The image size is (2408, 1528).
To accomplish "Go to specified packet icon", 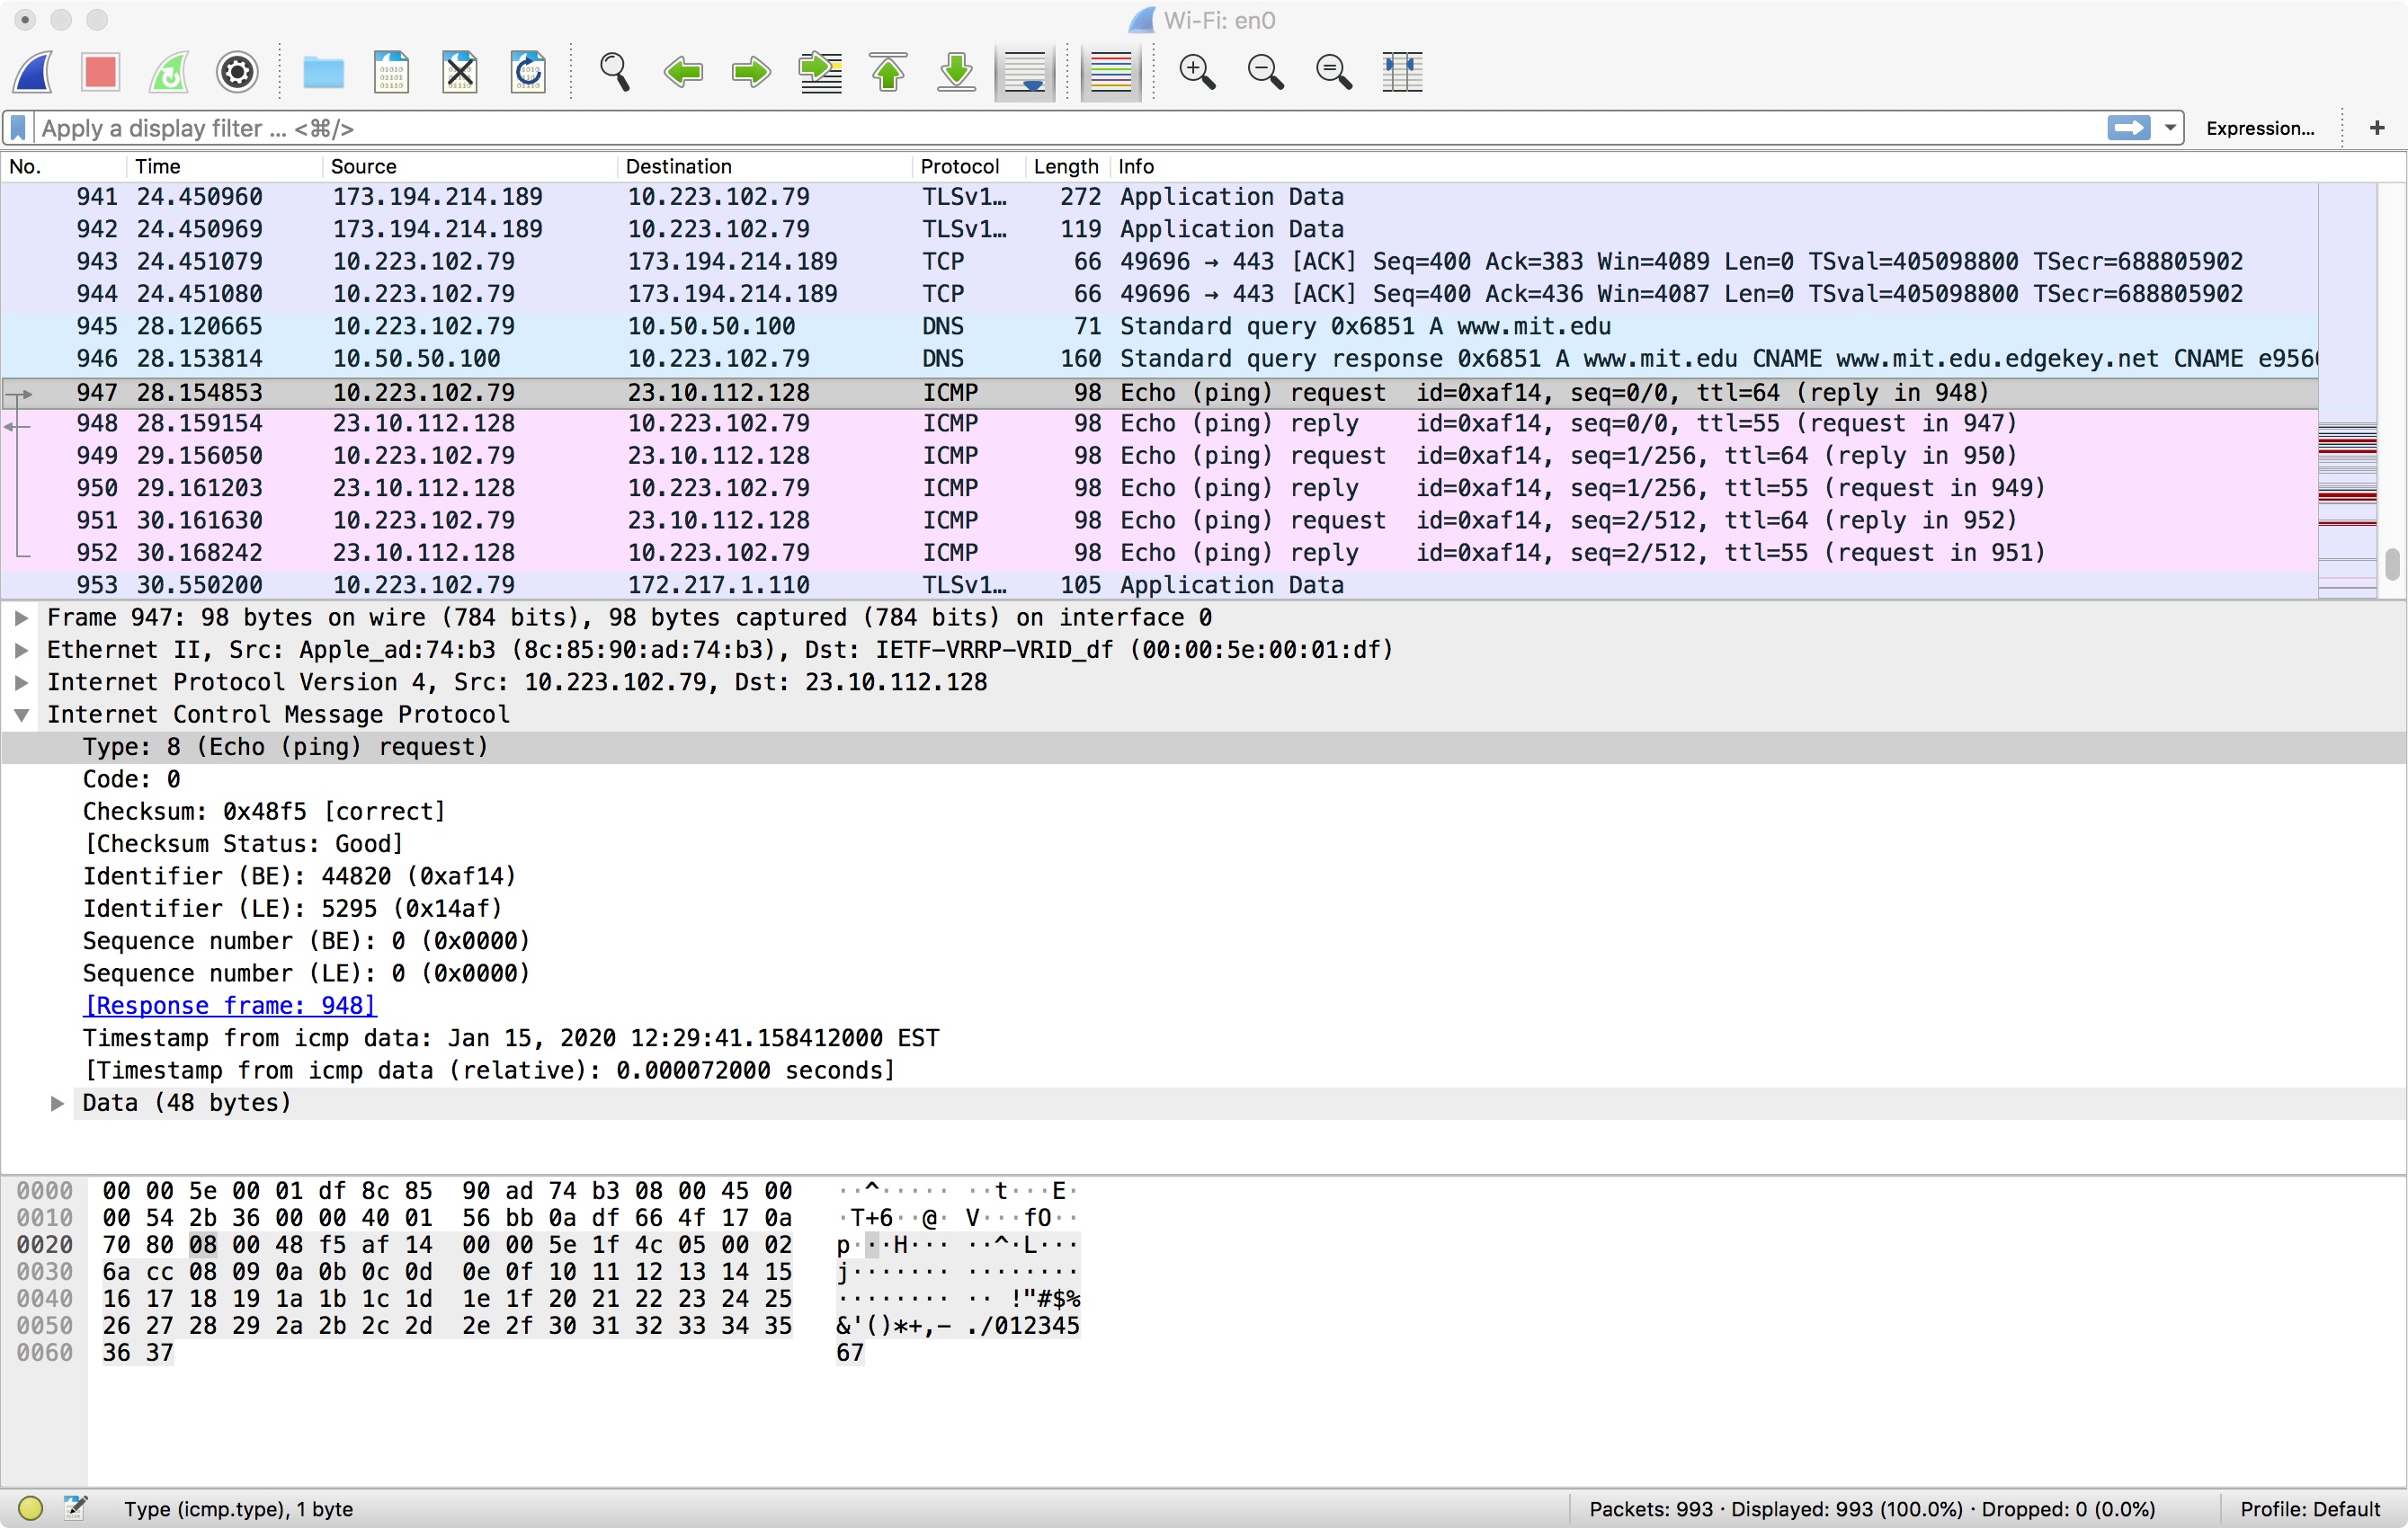I will [820, 72].
